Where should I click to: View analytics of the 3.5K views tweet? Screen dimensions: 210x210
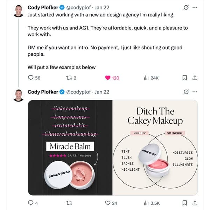(146, 203)
